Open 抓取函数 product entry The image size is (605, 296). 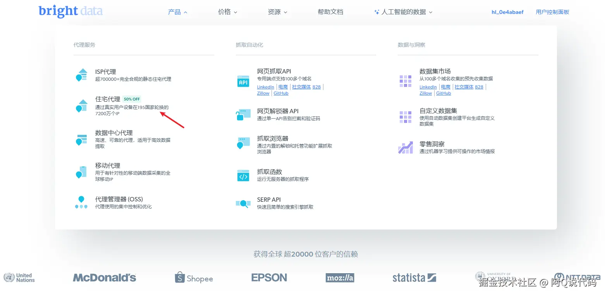pyautogui.click(x=273, y=175)
